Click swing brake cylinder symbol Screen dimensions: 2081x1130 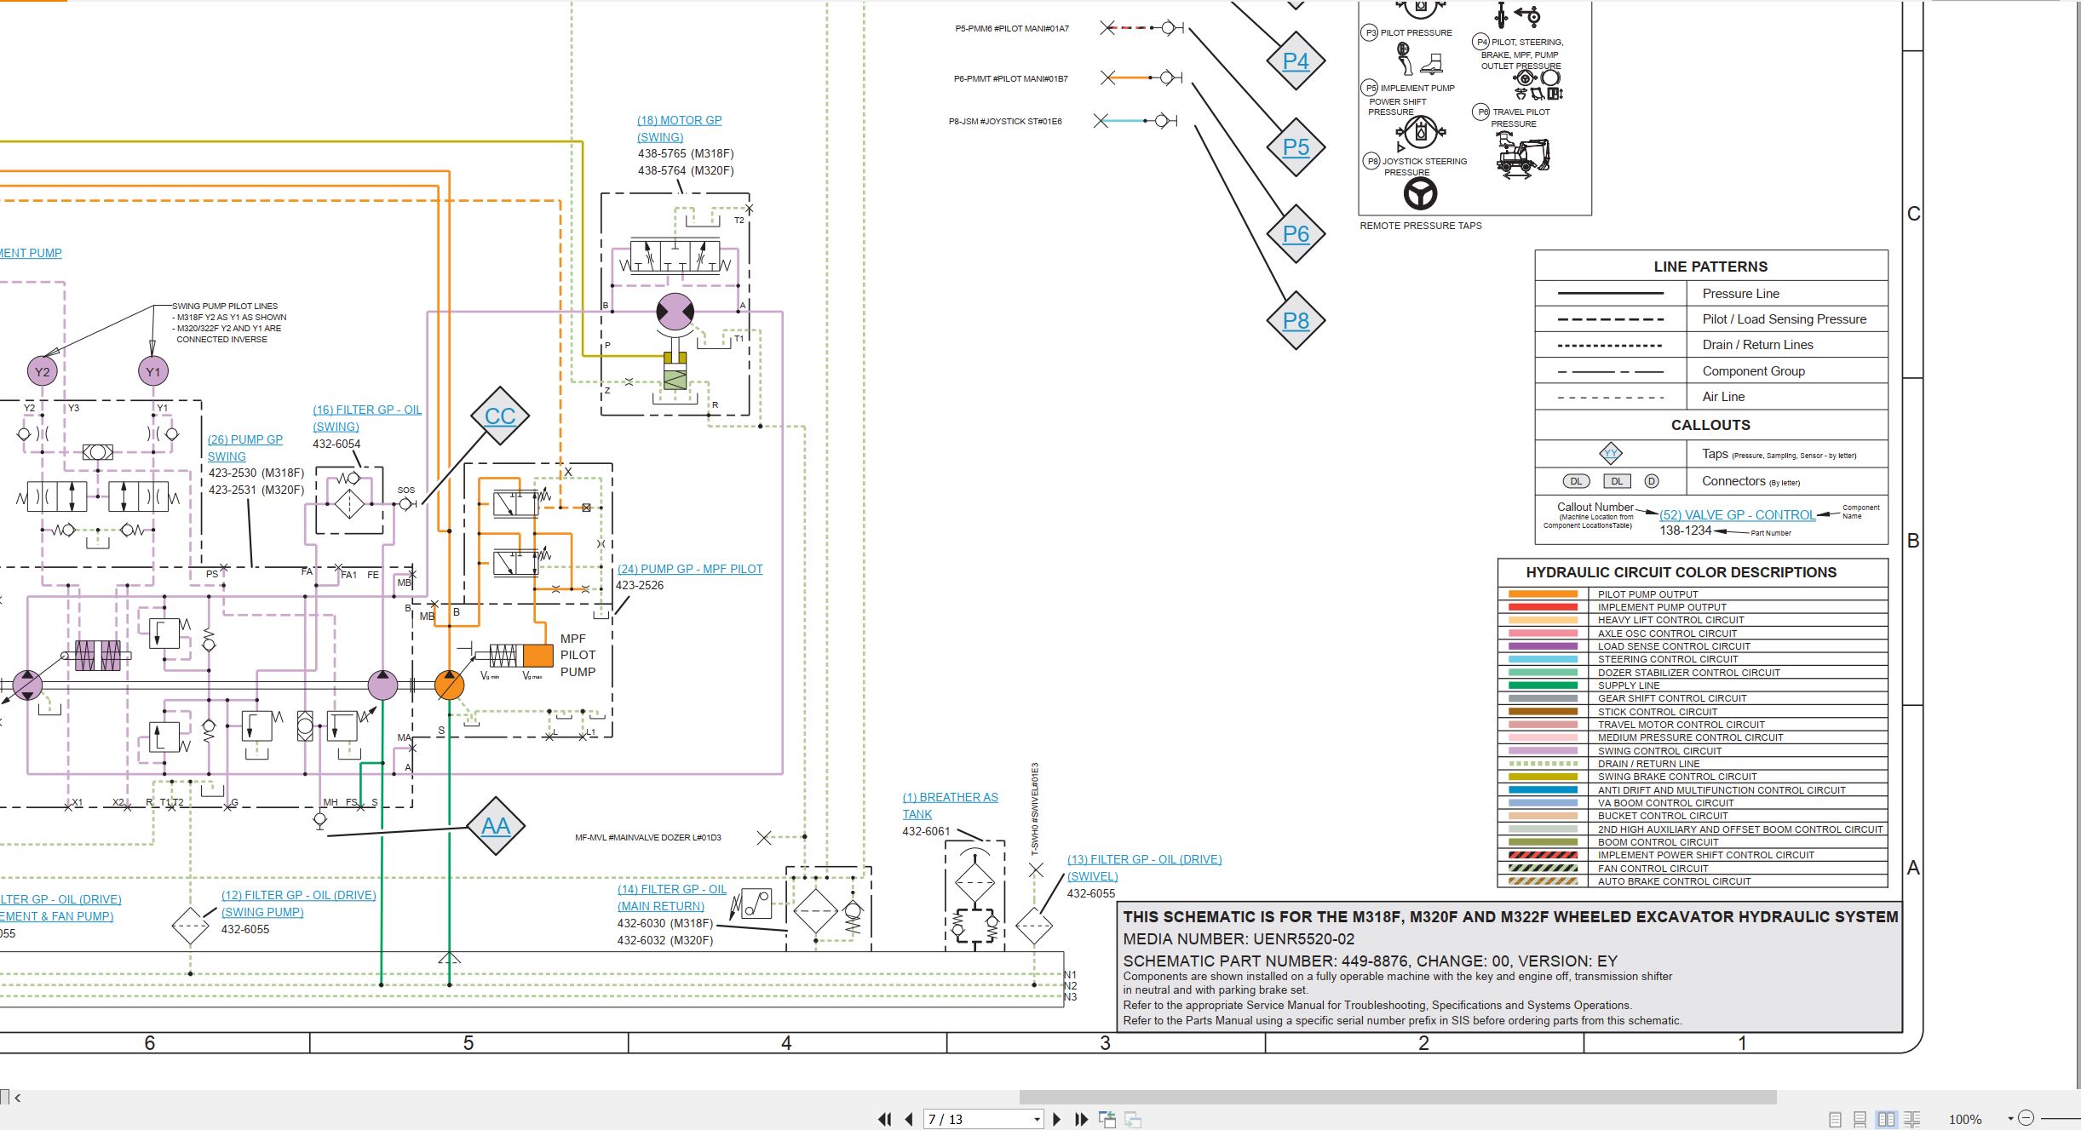[675, 371]
